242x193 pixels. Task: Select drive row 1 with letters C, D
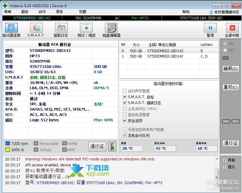click(169, 56)
